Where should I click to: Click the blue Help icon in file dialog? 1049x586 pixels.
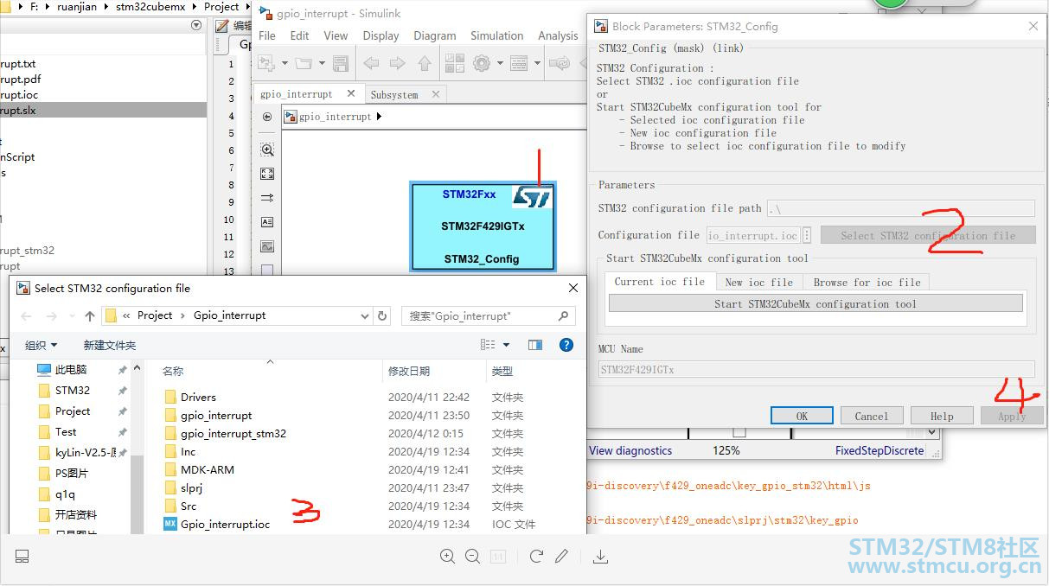[566, 345]
